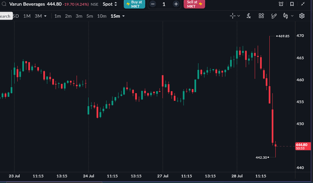This screenshot has width=313, height=183.
Task: Open the chart layout templates icon
Action: (261, 16)
